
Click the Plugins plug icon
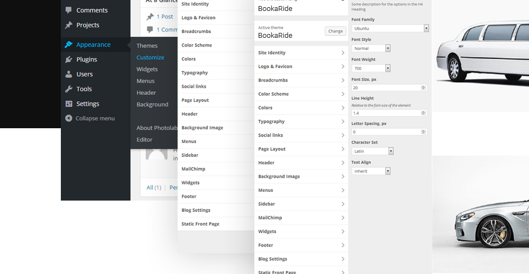coord(69,59)
